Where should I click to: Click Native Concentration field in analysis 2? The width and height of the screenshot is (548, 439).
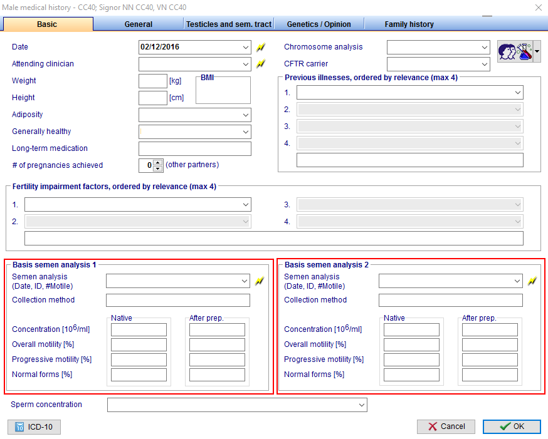click(411, 330)
